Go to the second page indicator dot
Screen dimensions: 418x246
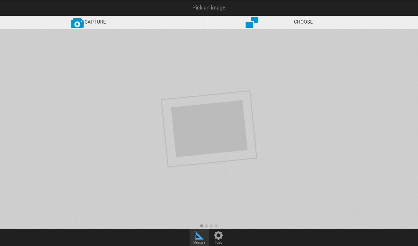pos(206,226)
